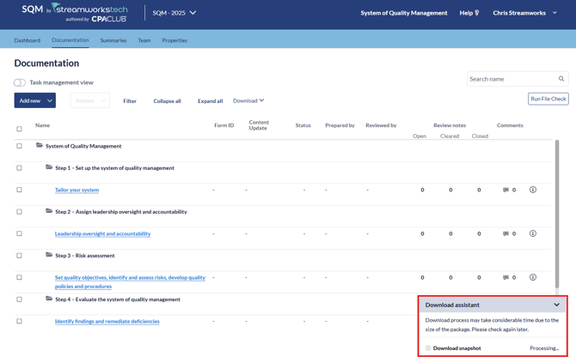Tick the checkbox for Tailor your system

pos(20,190)
